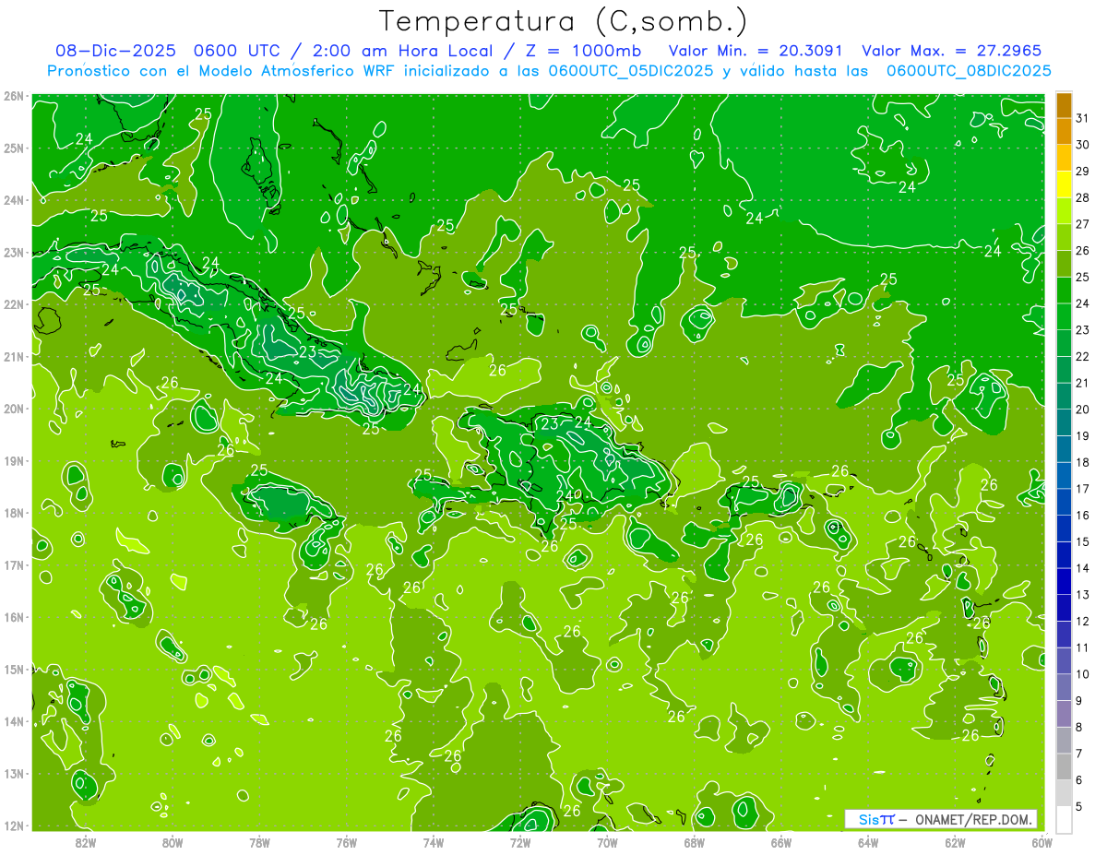Click colorbar scale value 18
The height and width of the screenshot is (855, 1107).
coord(1083,462)
